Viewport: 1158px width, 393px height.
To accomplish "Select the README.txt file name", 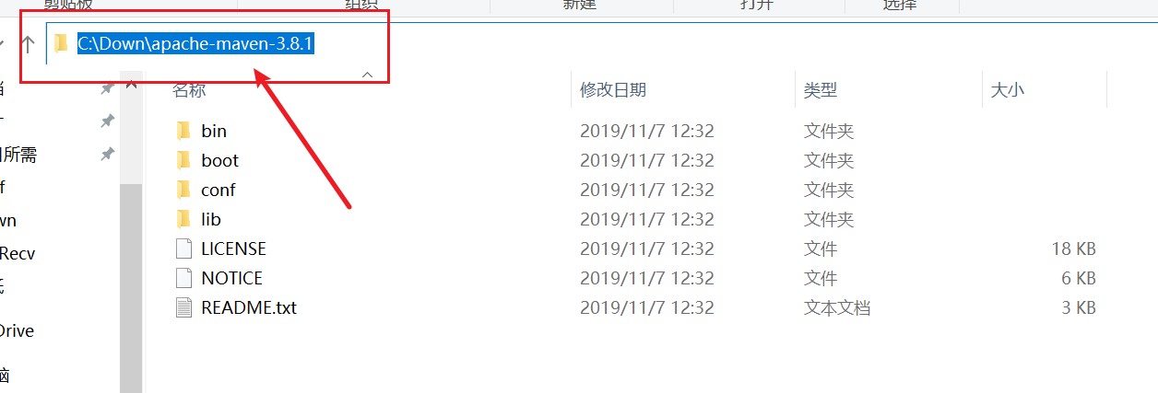I will point(249,307).
